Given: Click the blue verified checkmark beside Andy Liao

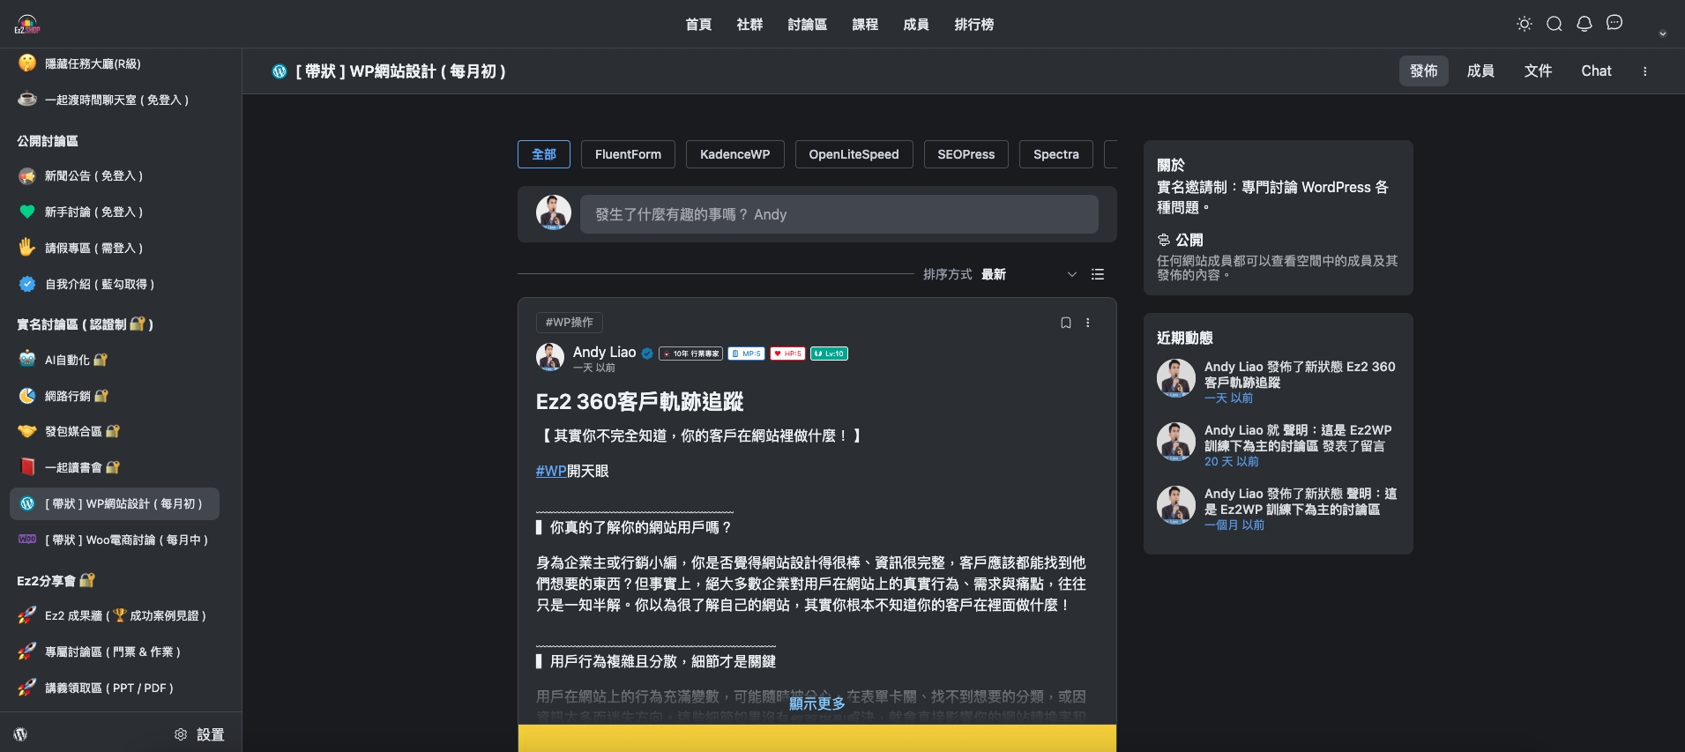Looking at the screenshot, I should pos(647,354).
